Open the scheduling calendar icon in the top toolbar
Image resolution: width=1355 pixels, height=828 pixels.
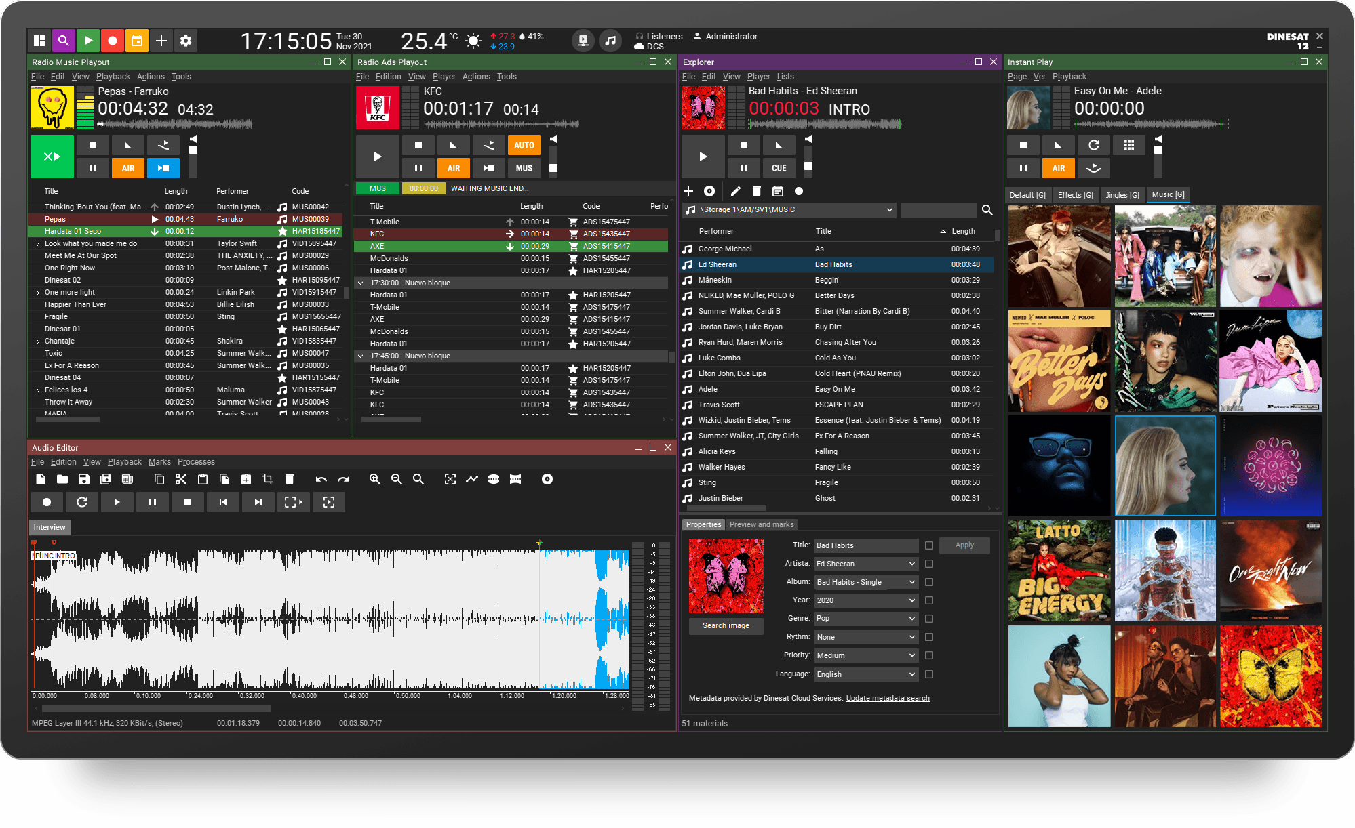(x=137, y=41)
